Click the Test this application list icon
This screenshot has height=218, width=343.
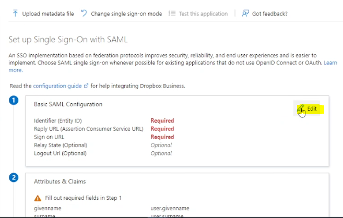[172, 14]
